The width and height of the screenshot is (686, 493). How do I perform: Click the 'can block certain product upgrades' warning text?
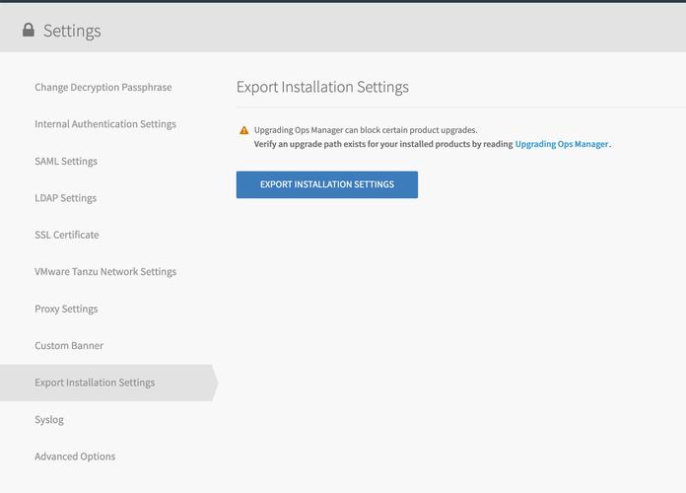pos(365,130)
